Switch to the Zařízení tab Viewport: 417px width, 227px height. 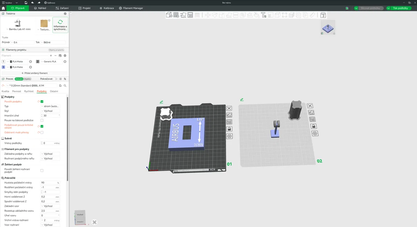pyautogui.click(x=62, y=8)
